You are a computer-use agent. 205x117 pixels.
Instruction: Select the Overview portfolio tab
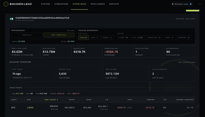tap(84, 38)
